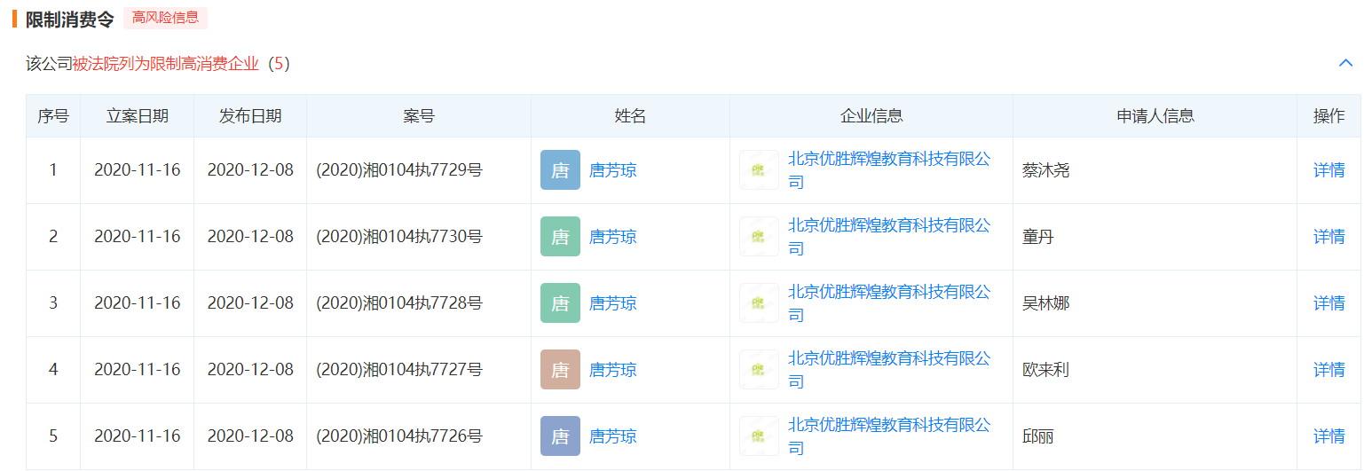
Task: Collapse the 限制消费令 section with chevron
Action: pos(1345,63)
